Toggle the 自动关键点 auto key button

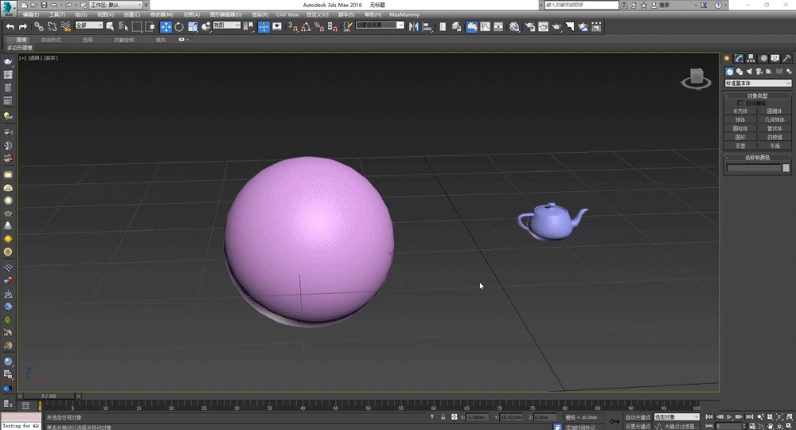coord(638,416)
